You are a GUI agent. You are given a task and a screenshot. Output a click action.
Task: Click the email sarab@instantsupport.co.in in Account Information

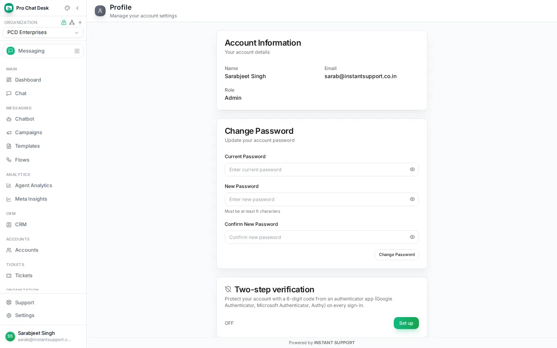(361, 77)
